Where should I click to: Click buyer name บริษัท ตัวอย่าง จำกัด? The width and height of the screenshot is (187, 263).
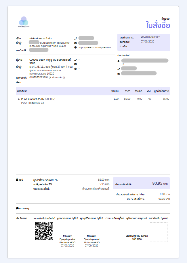coord(40,38)
